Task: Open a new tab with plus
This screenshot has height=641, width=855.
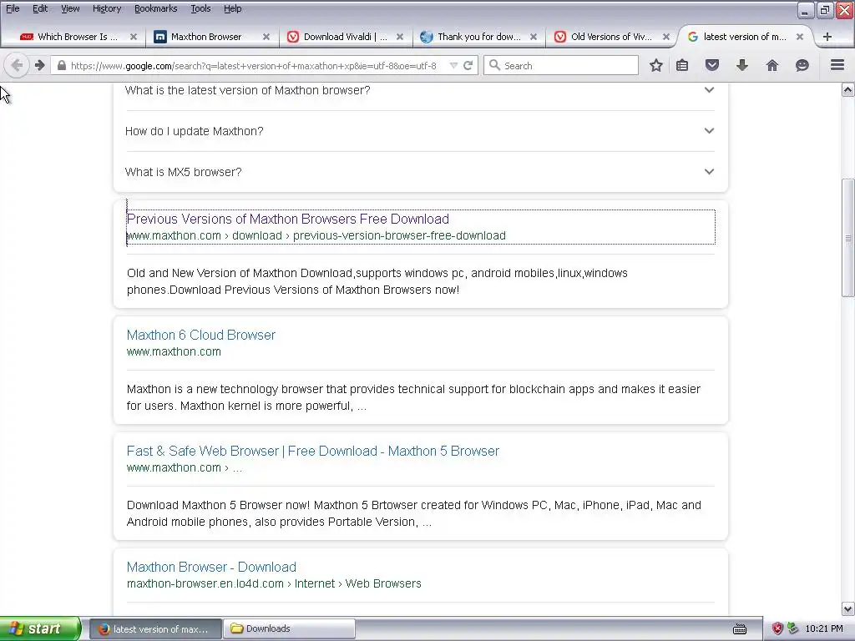Action: click(827, 37)
